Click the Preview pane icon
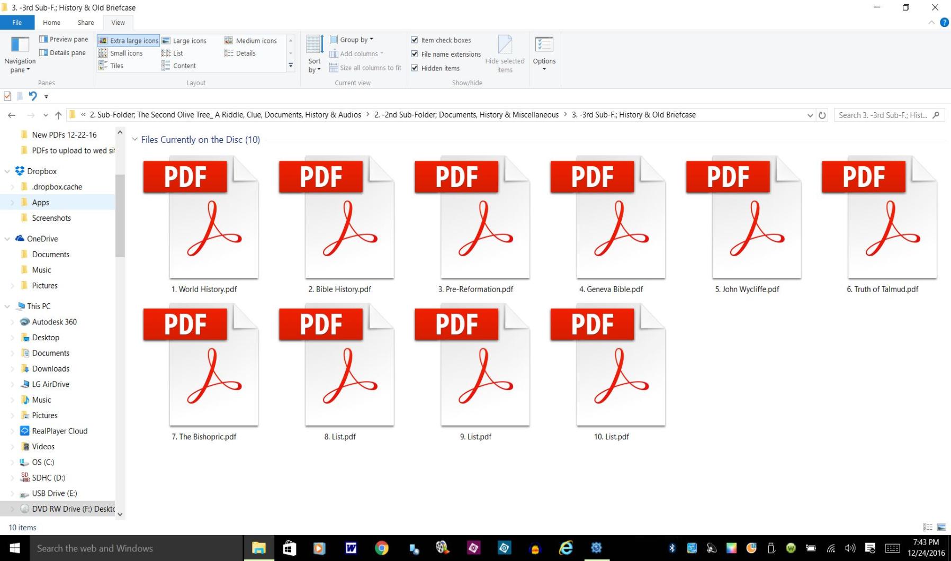Viewport: 951px width, 561px height. 44,39
